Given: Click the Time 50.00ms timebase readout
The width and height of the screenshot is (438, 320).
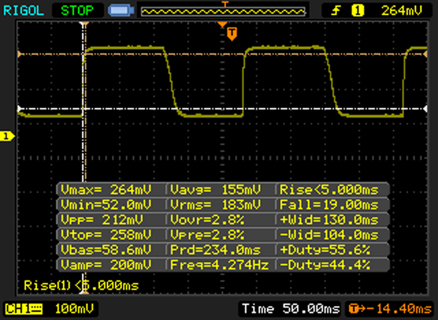Looking at the screenshot, I should click(x=291, y=309).
